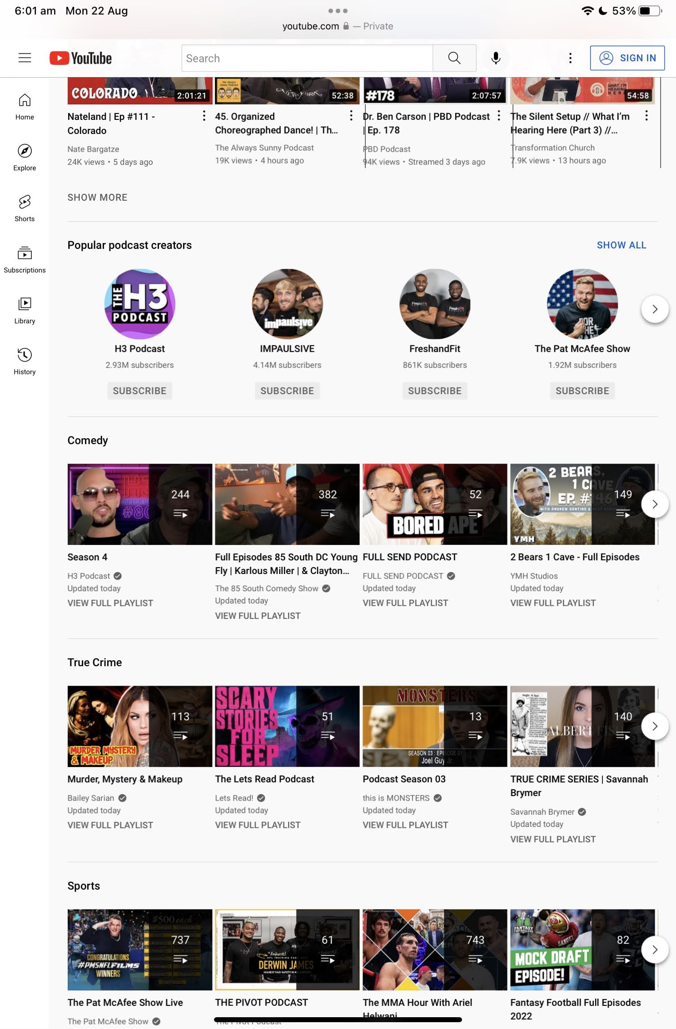The width and height of the screenshot is (676, 1029).
Task: Click the SIGN IN button
Action: (x=627, y=58)
